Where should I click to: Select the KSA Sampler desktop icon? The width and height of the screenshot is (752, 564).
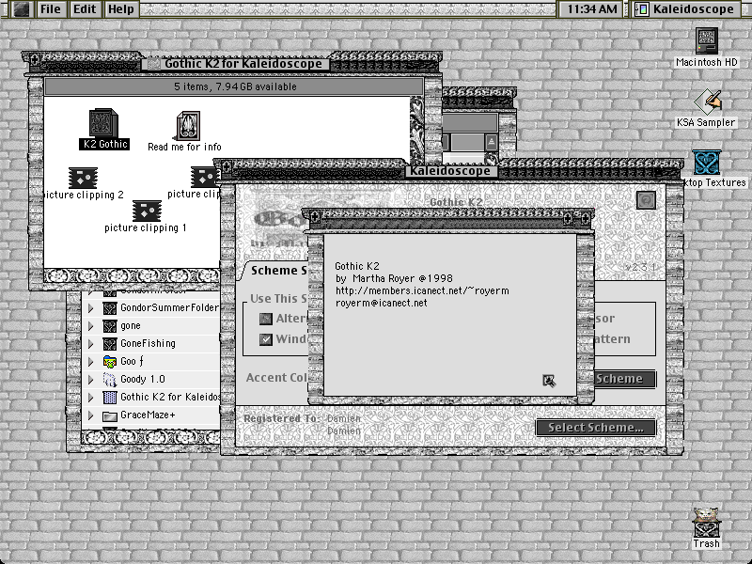[x=707, y=102]
